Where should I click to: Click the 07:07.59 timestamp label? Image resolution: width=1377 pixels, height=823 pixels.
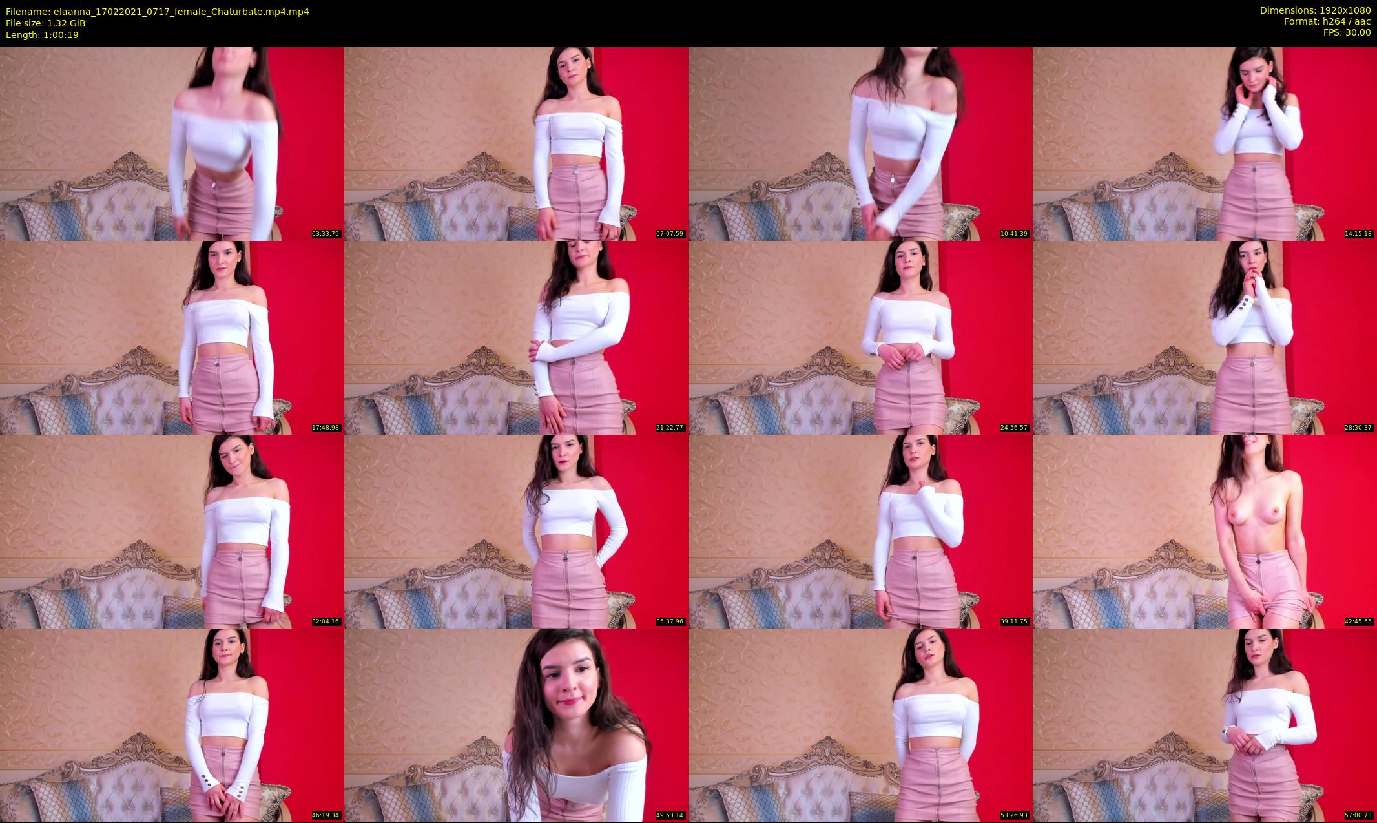(670, 234)
